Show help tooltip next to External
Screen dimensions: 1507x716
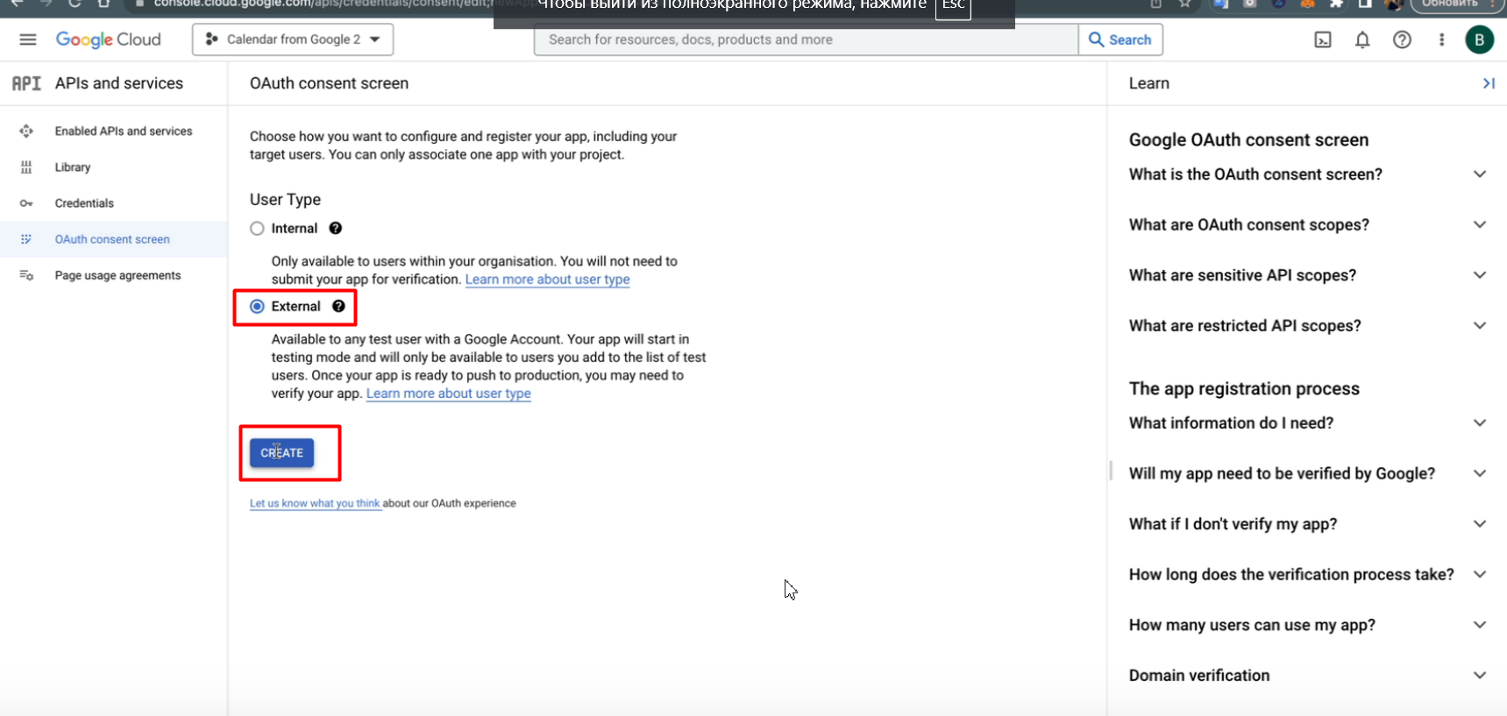pyautogui.click(x=338, y=307)
